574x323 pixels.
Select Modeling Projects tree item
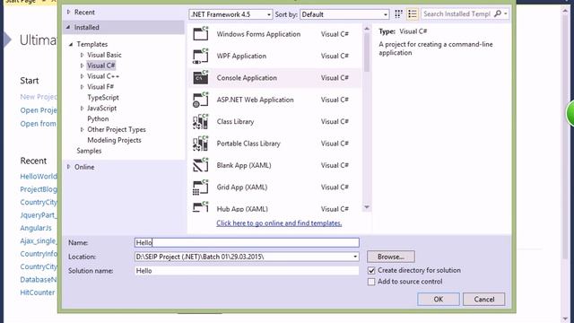coord(114,140)
